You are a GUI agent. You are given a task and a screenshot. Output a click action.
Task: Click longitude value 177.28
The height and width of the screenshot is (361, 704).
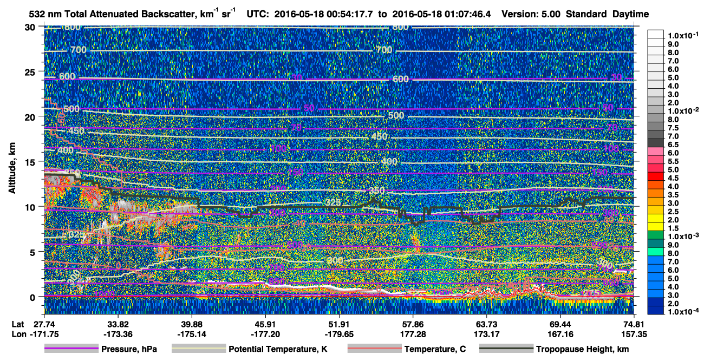413,334
